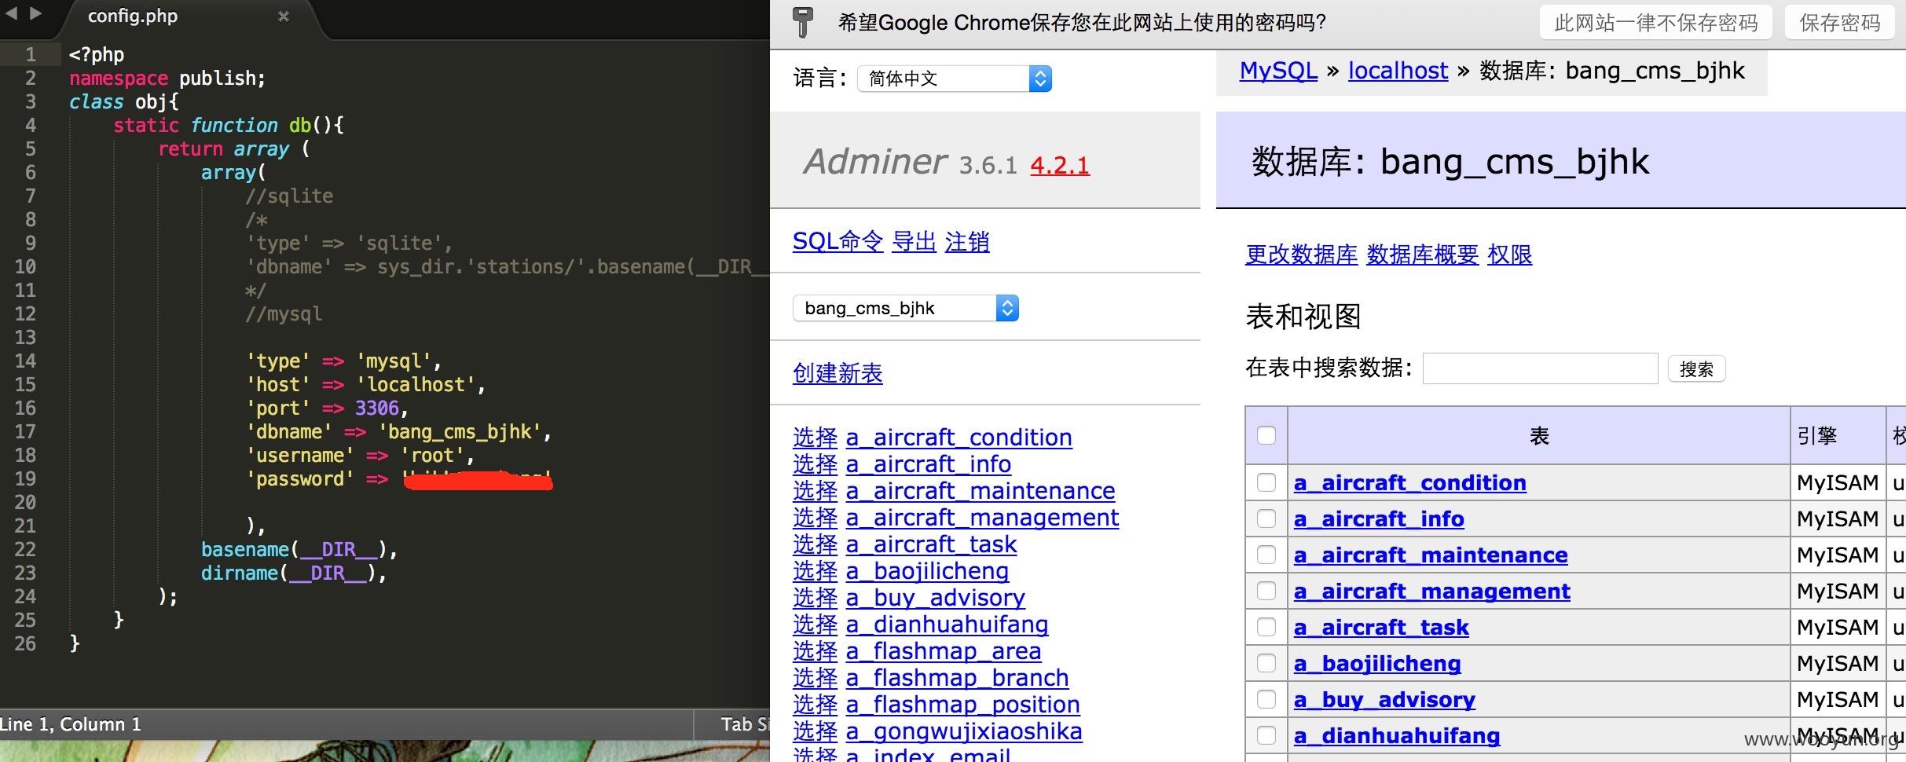Open a_aircraft_maintenance structure in sidebar
1906x762 pixels.
[980, 490]
